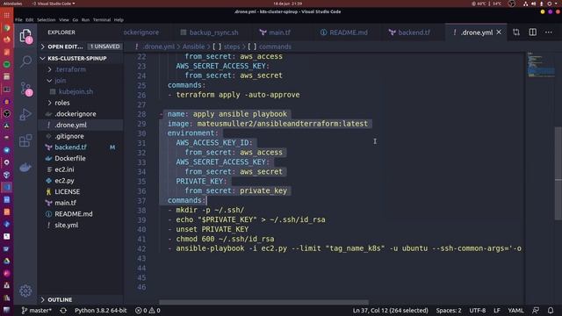Open the Source Control view

[x=25, y=89]
